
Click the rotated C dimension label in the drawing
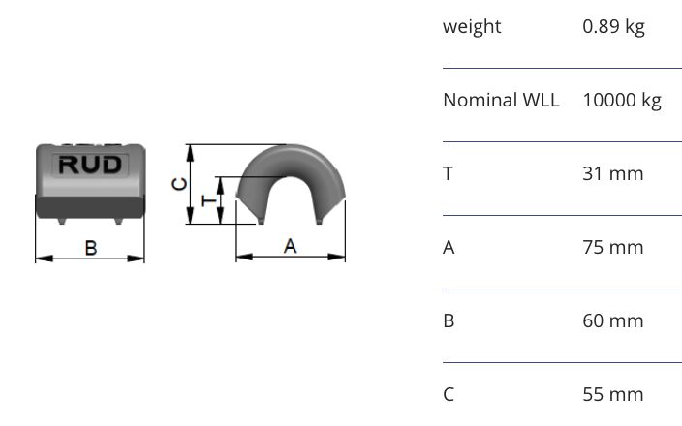point(179,183)
